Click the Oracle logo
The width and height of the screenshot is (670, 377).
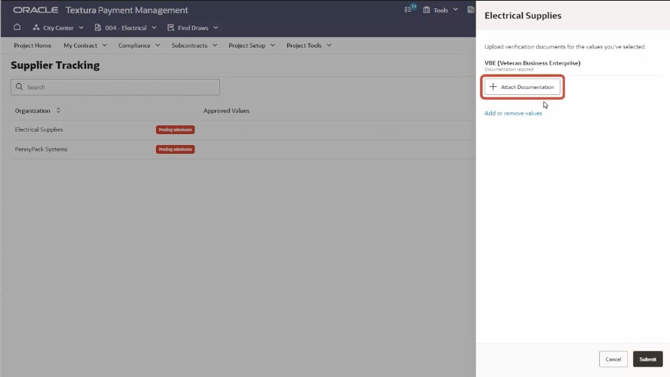[35, 10]
